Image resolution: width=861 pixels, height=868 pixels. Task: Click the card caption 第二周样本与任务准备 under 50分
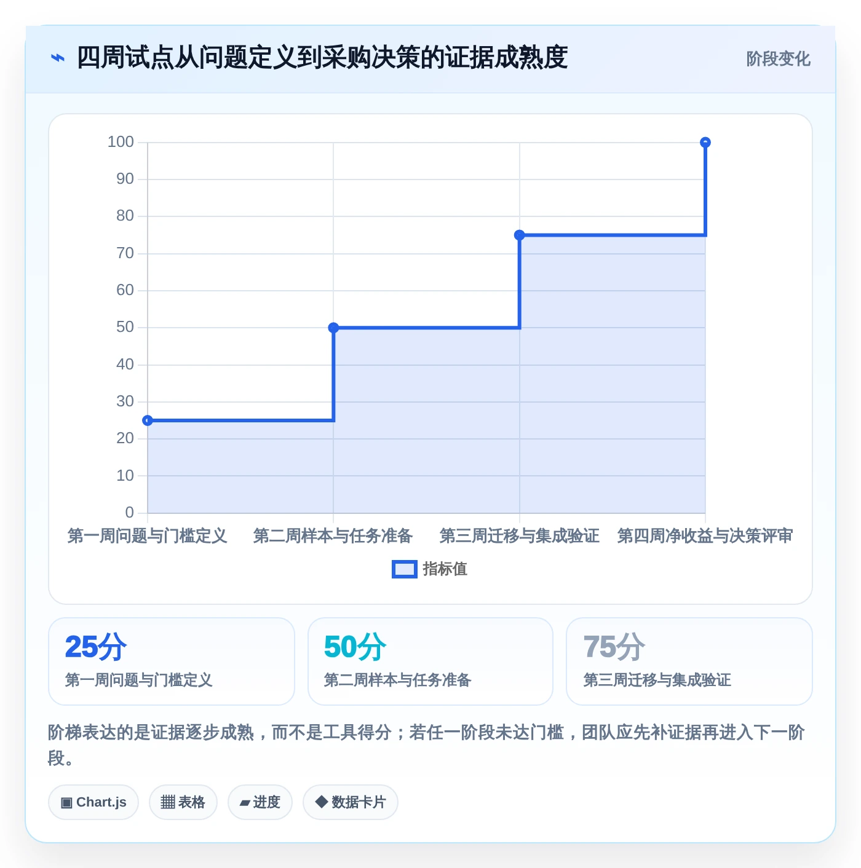pyautogui.click(x=398, y=680)
